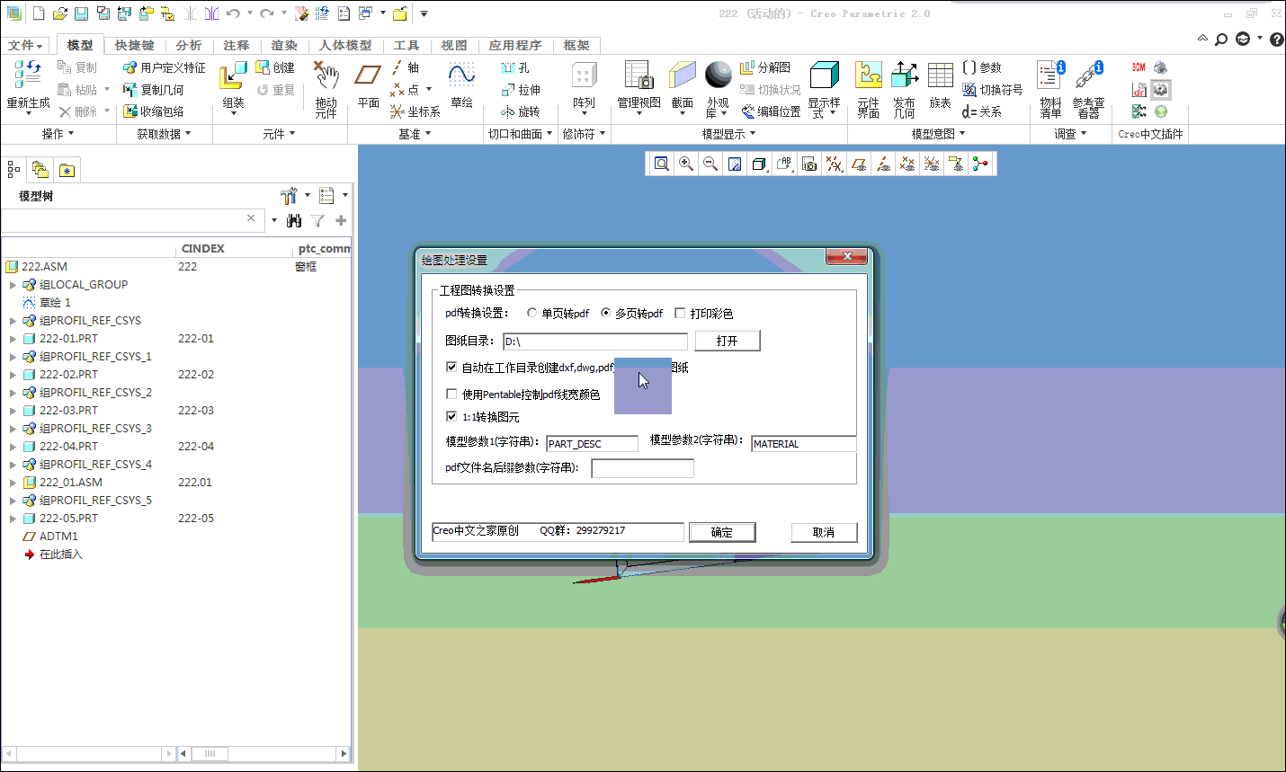This screenshot has height=772, width=1286.
Task: Toggle use Pentable for pdf line color checkbox
Action: coord(451,394)
